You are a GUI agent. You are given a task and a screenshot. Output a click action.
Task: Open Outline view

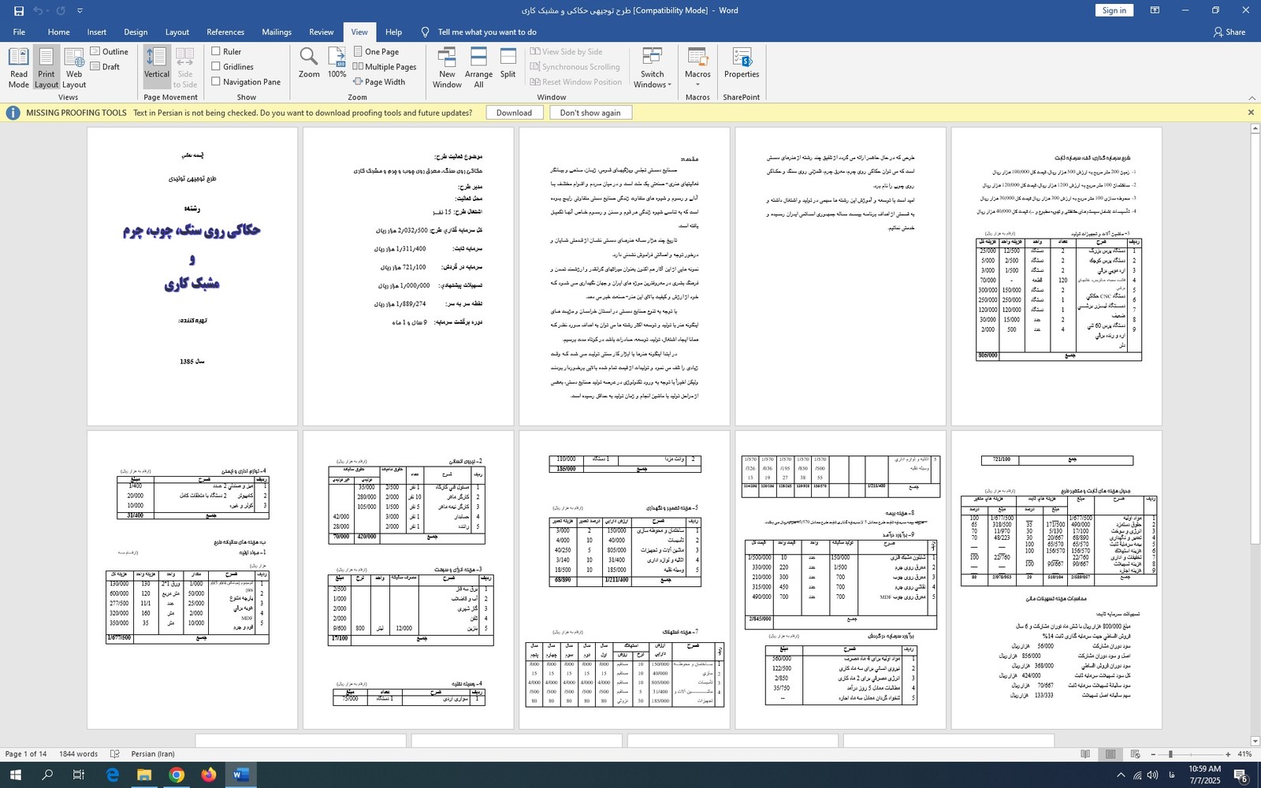click(109, 52)
